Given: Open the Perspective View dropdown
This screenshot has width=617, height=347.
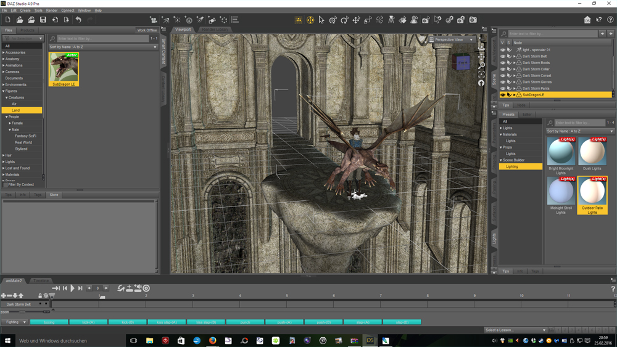Looking at the screenshot, I should (452, 39).
